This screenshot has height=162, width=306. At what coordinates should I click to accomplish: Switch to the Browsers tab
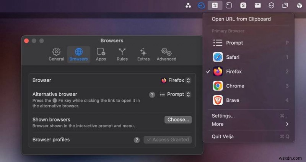coord(79,55)
